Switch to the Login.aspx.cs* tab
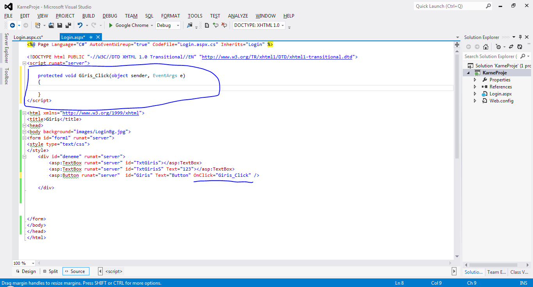The height and width of the screenshot is (287, 533). point(28,37)
